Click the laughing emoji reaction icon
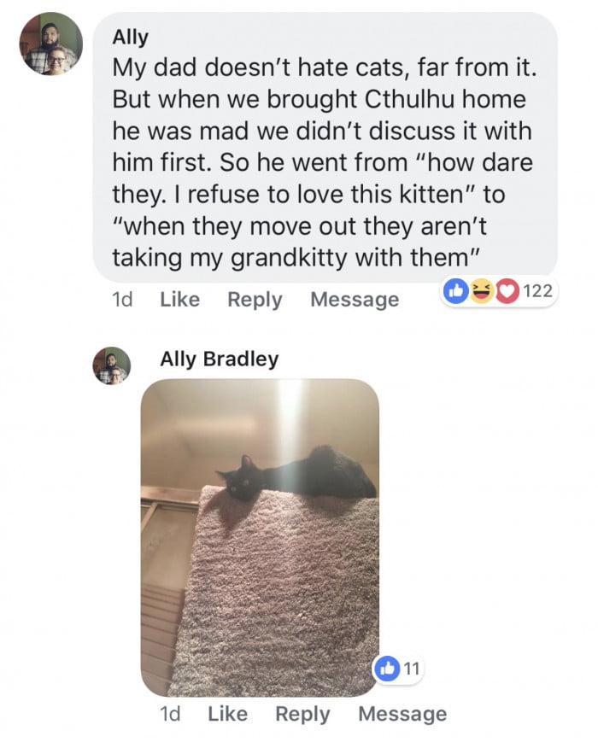Image resolution: width=598 pixels, height=742 pixels. point(482,291)
